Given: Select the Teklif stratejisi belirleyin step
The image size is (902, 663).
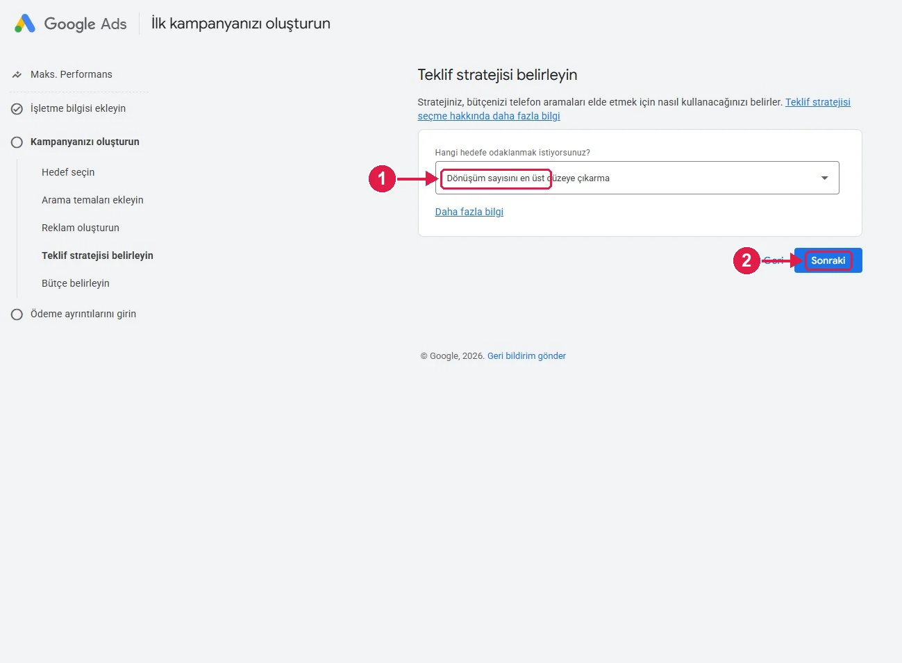Looking at the screenshot, I should pyautogui.click(x=97, y=255).
